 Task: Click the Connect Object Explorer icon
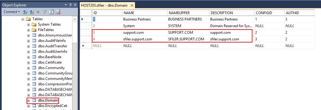(25, 12)
